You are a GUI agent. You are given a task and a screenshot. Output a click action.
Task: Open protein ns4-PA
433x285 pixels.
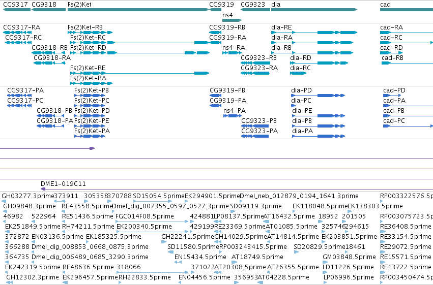tap(235, 111)
